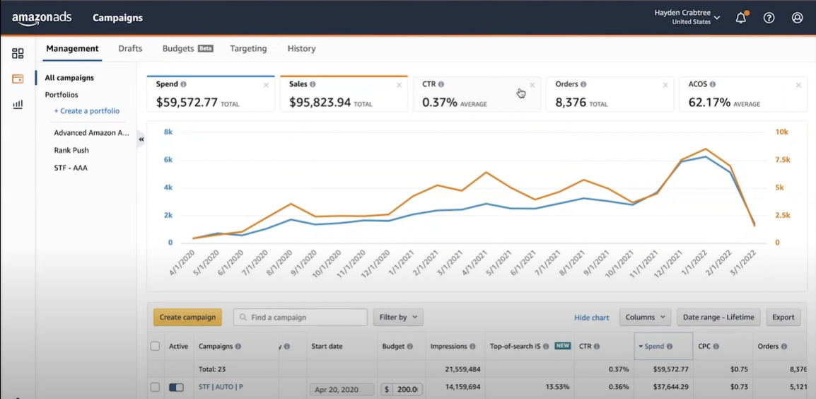This screenshot has width=816, height=399.
Task: Remove the CTR metric card
Action: (532, 85)
